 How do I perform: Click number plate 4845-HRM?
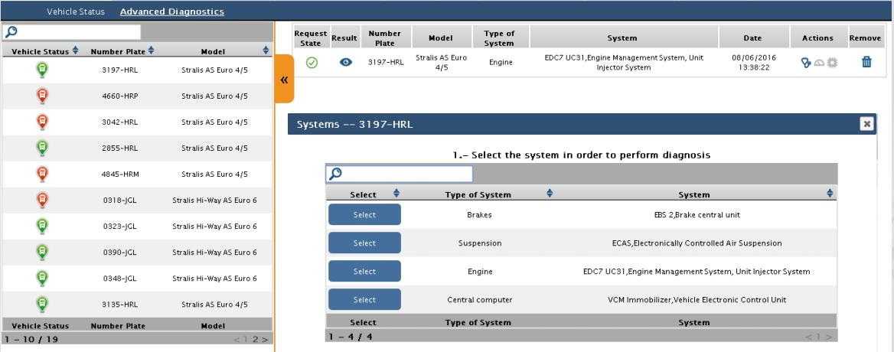(120, 174)
